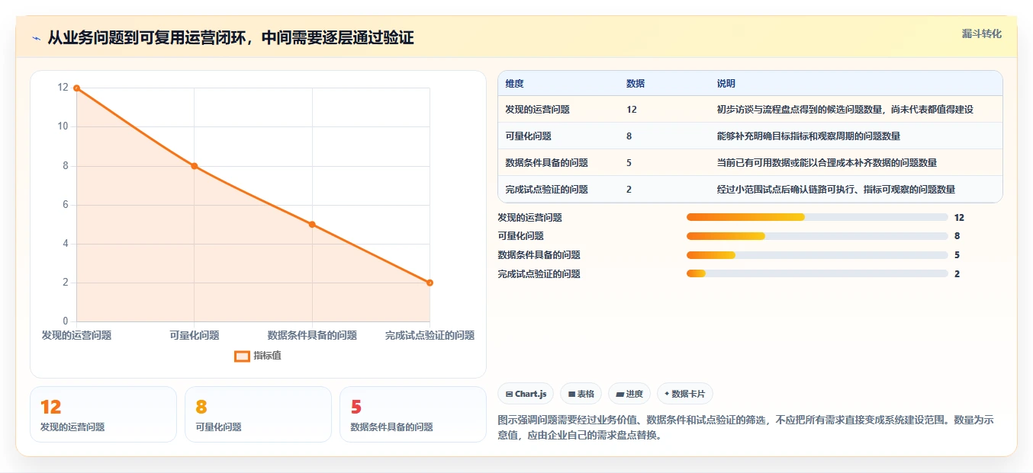Click y-axis tick label 10 on chart
Screen dimensions: 1033x473
pyautogui.click(x=63, y=126)
